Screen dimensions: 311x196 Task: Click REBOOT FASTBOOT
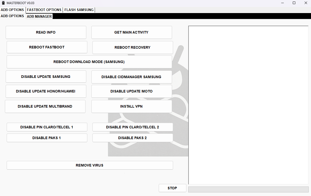(x=47, y=47)
